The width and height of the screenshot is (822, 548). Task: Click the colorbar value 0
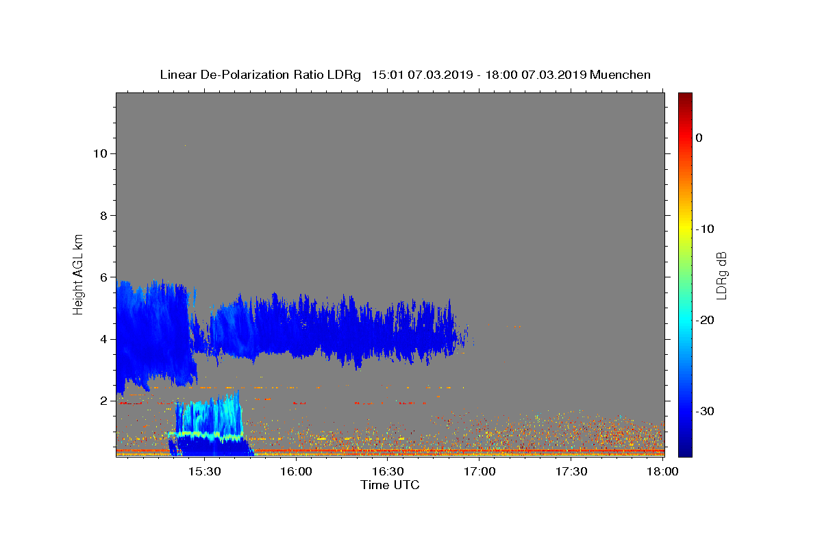click(x=699, y=138)
